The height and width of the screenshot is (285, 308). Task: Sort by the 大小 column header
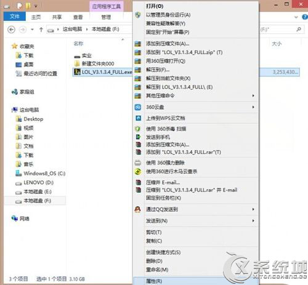pos(277,44)
